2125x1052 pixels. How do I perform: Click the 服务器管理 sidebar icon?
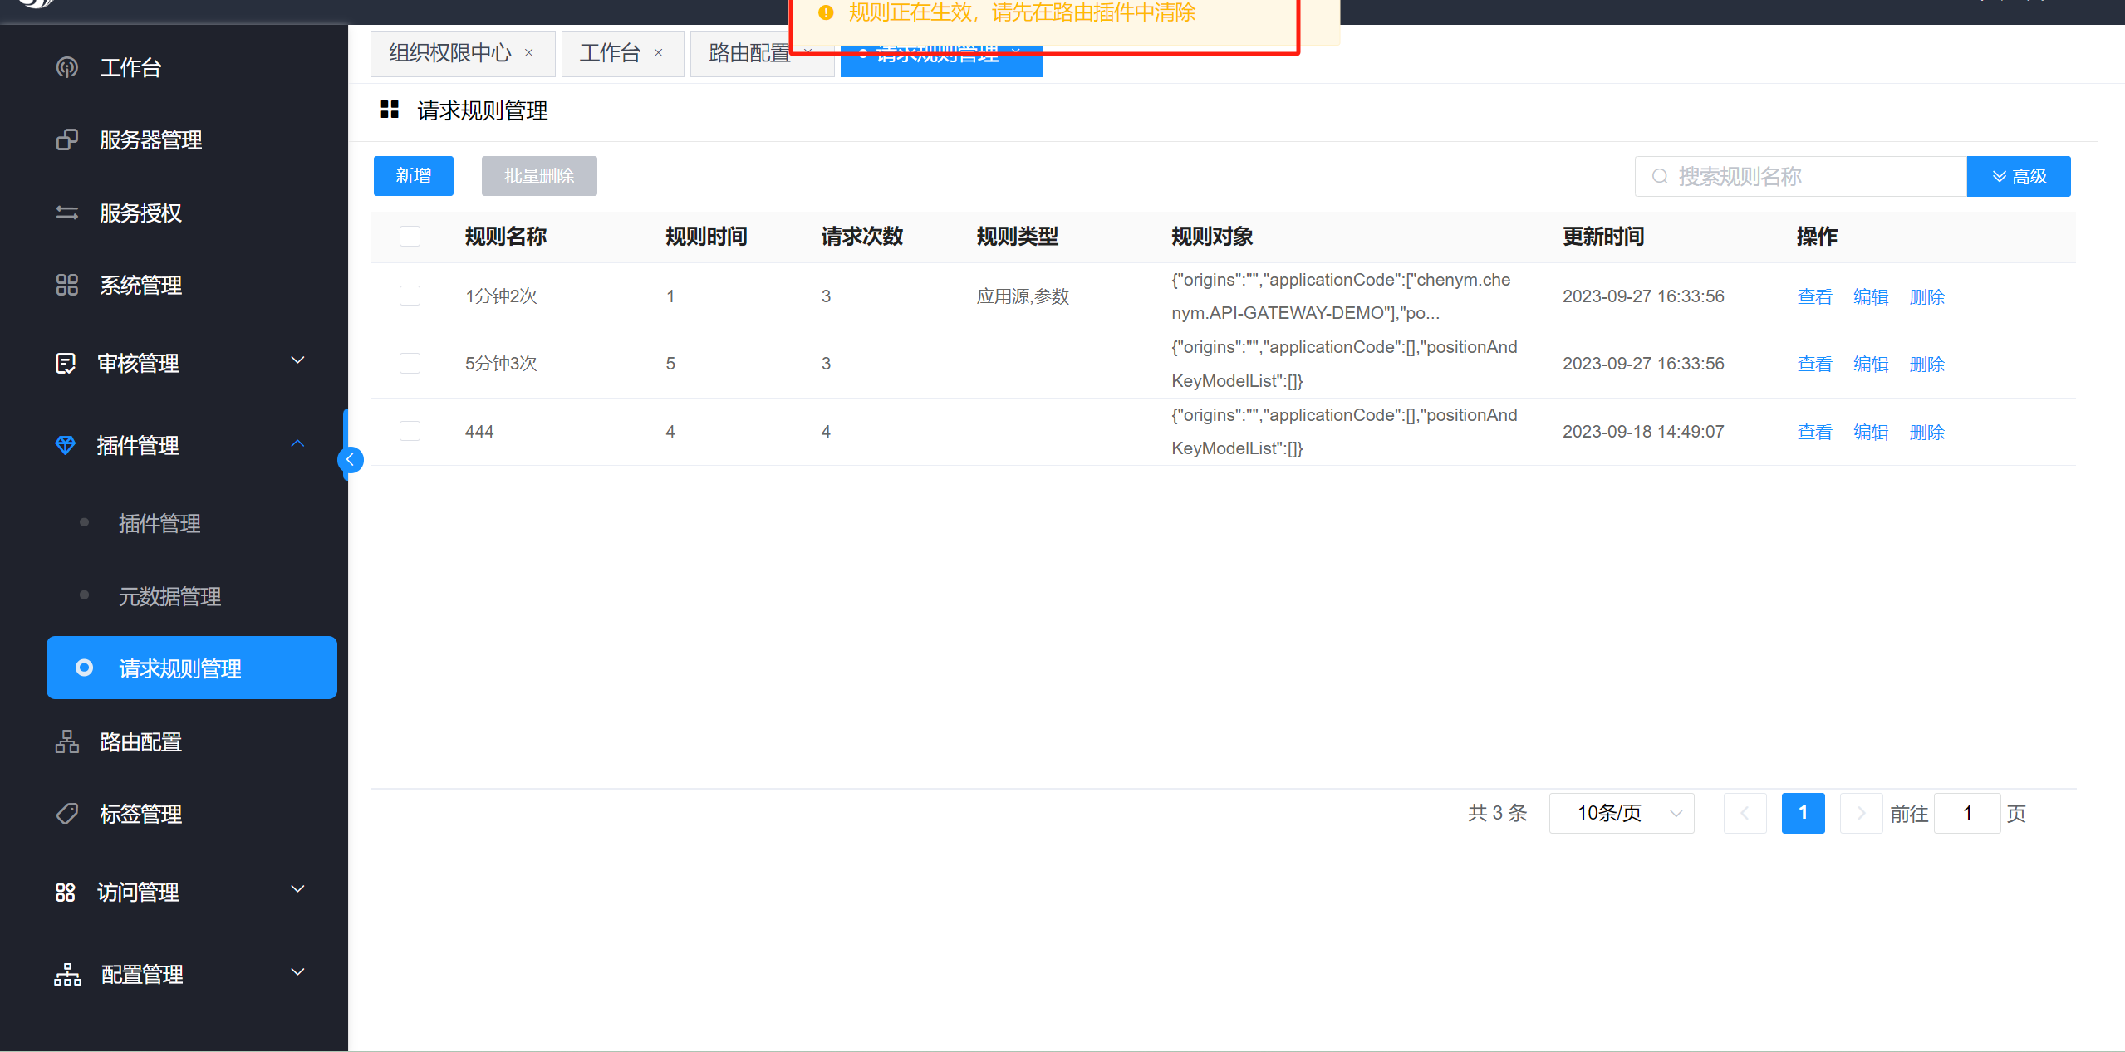66,139
